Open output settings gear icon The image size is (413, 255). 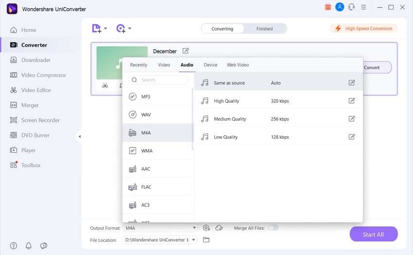tap(206, 228)
